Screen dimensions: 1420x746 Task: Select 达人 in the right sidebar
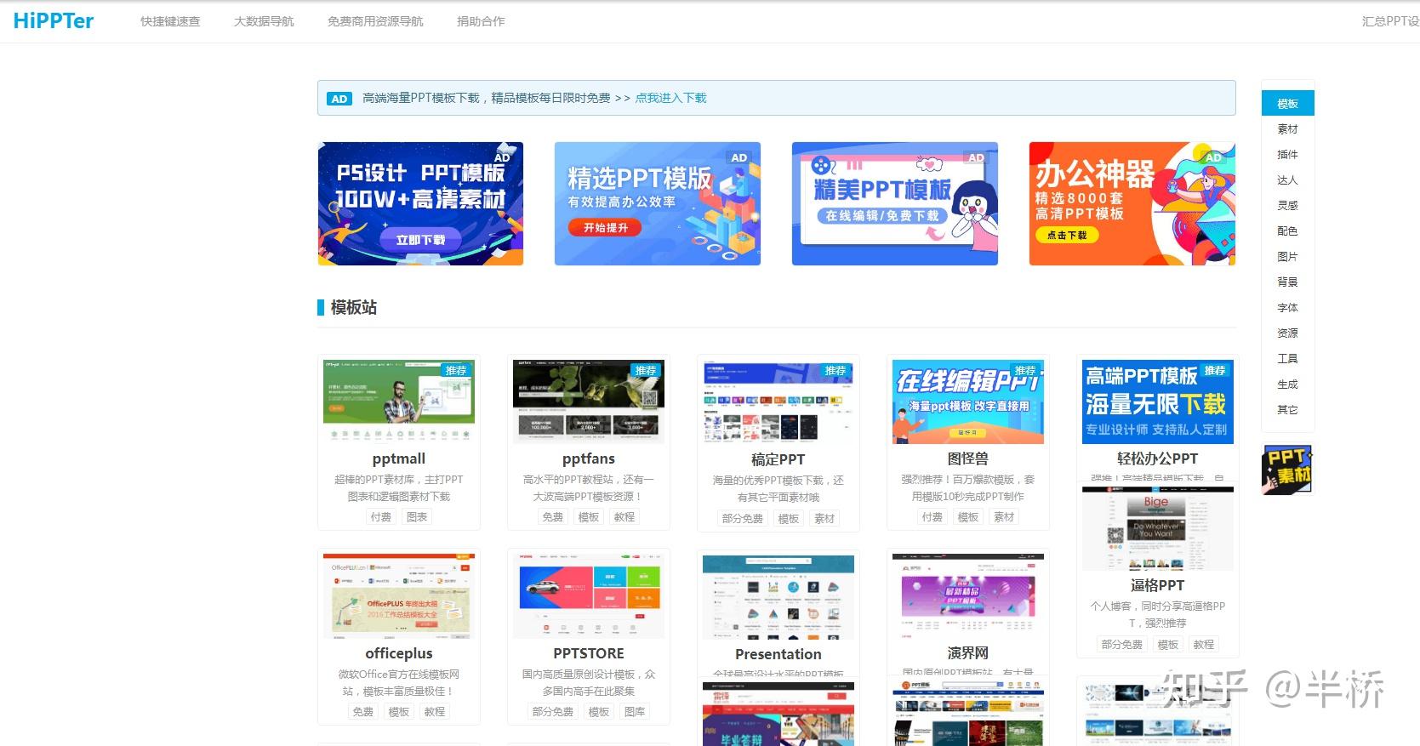(1287, 180)
